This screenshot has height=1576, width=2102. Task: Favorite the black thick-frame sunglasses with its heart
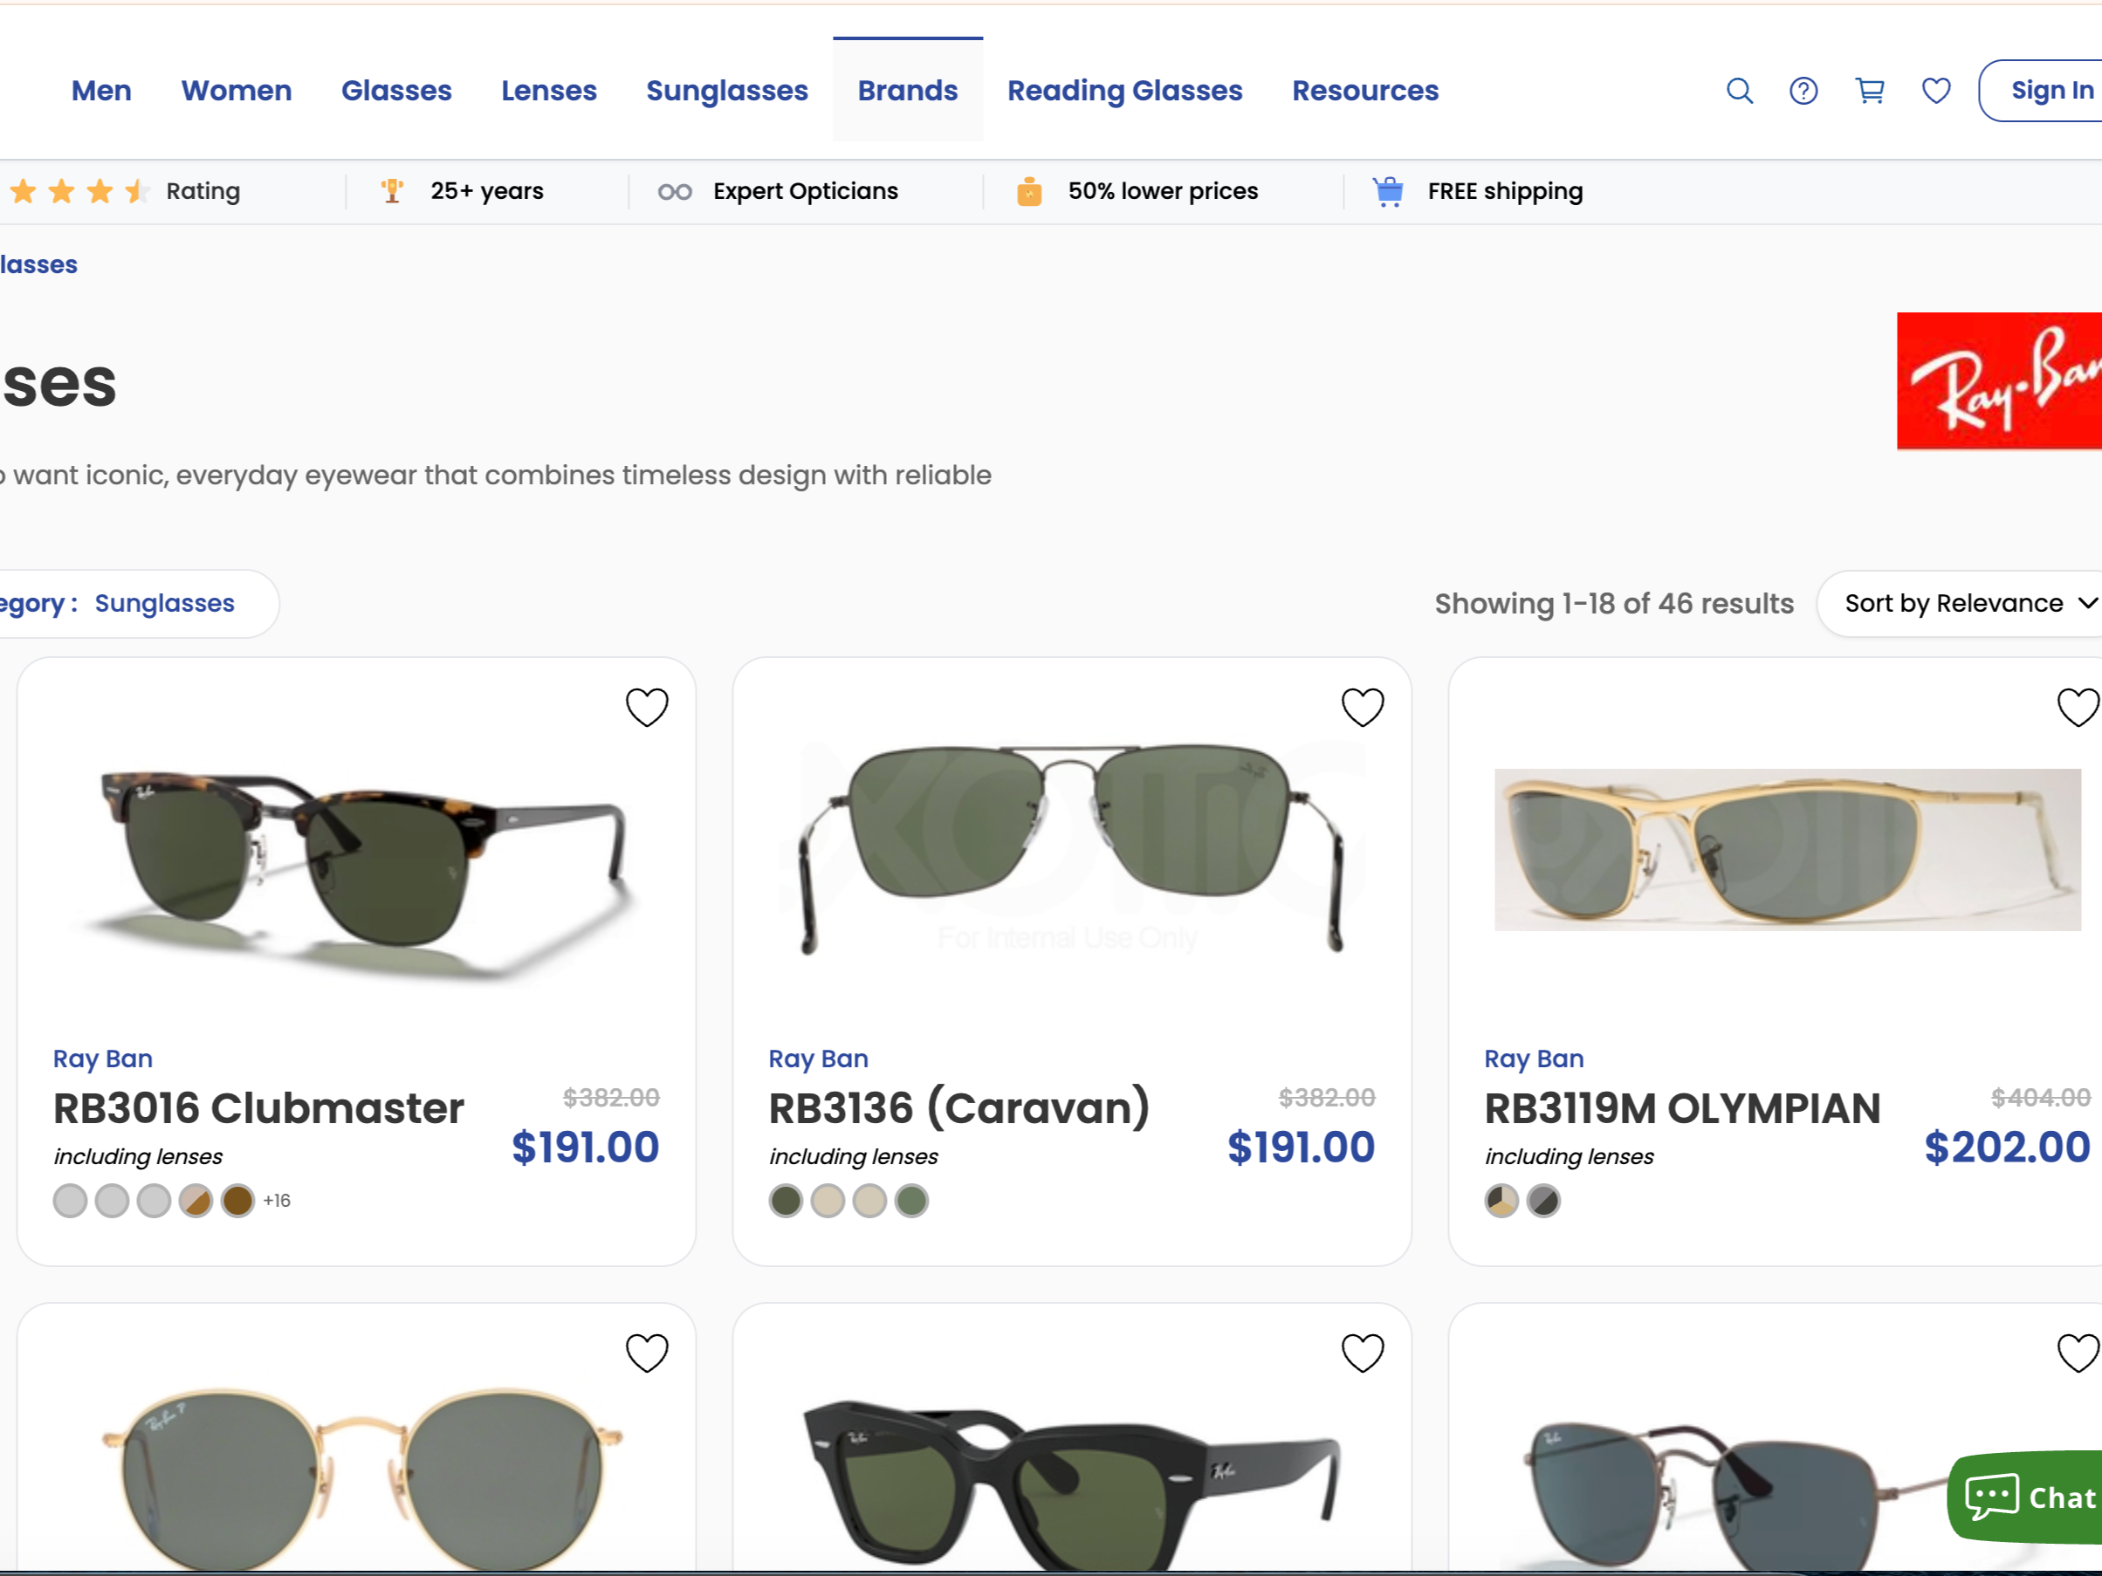pos(1363,1353)
